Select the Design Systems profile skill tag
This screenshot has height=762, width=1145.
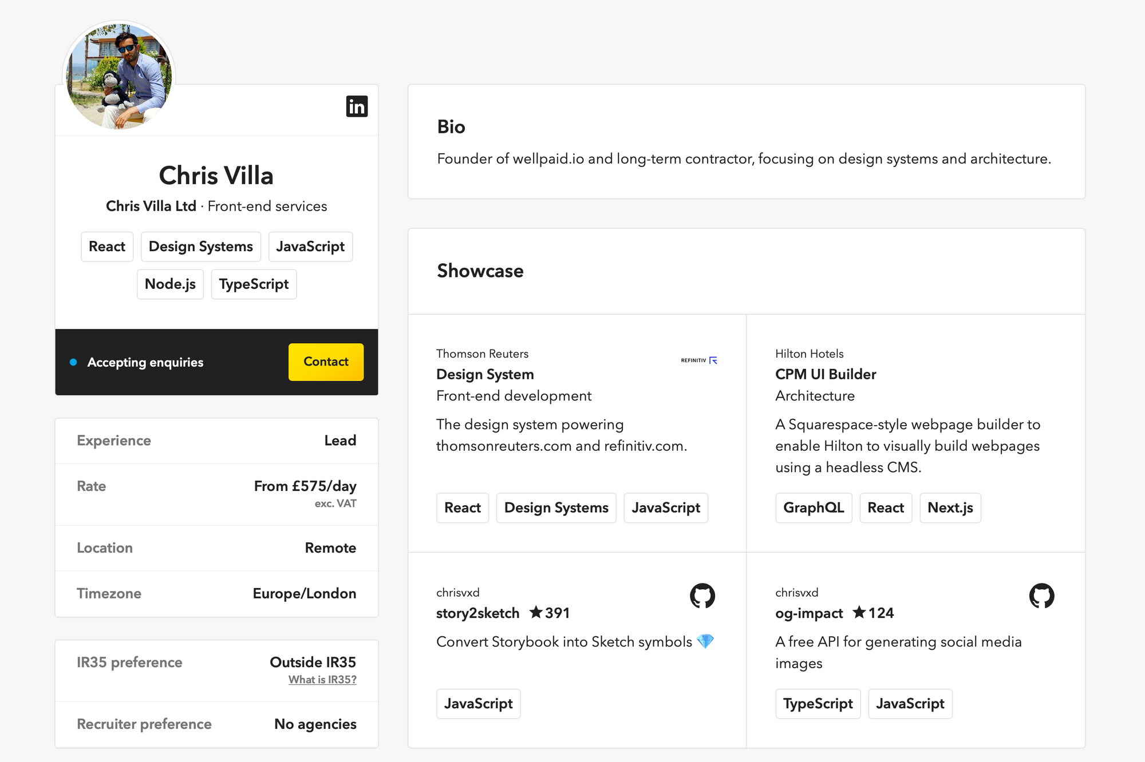tap(200, 247)
